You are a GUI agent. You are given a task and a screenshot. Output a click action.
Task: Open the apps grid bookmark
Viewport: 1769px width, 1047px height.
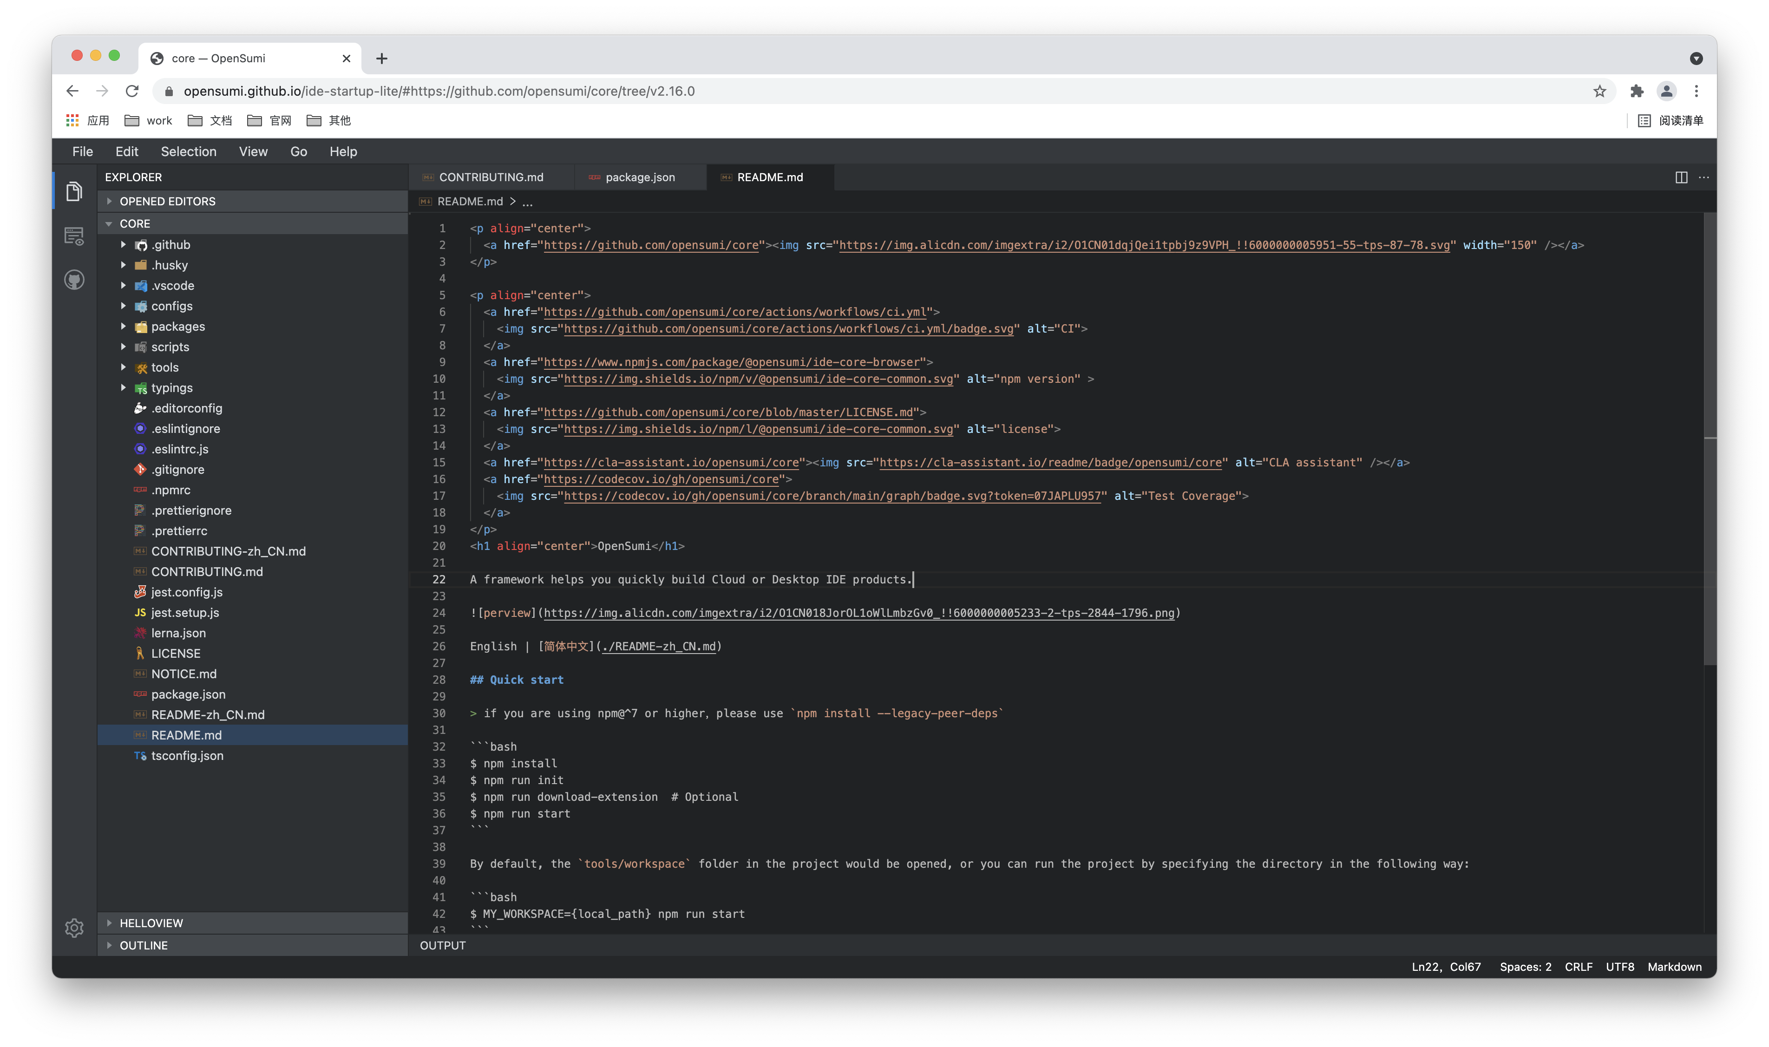point(87,121)
